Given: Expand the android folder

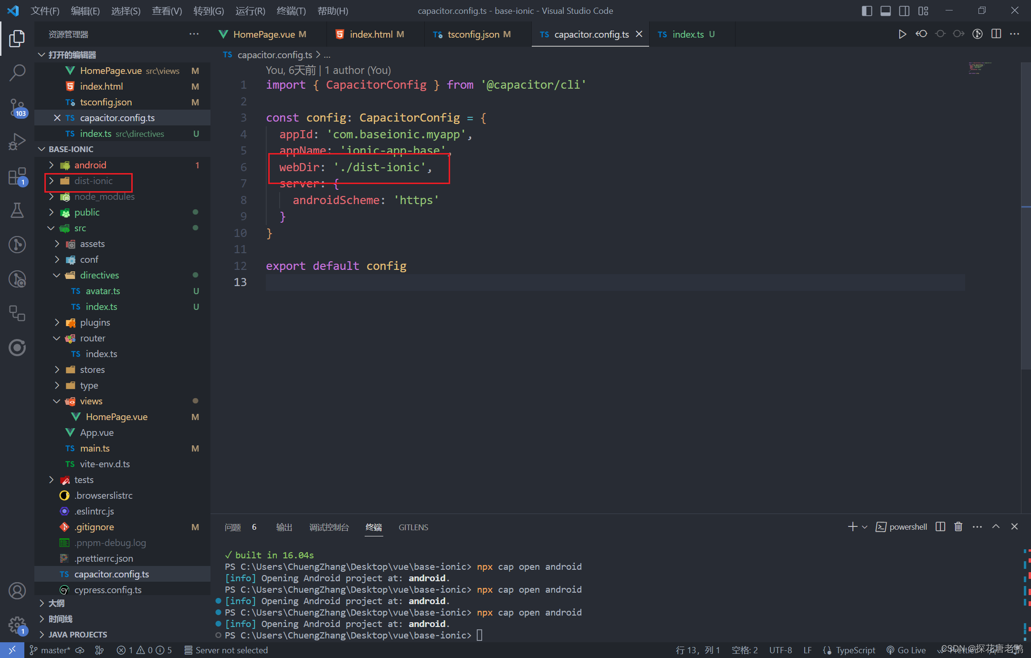Looking at the screenshot, I should (x=90, y=165).
